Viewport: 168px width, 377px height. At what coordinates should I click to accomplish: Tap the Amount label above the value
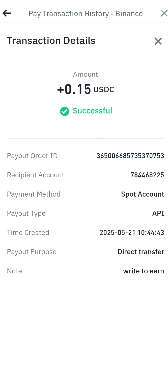[x=86, y=74]
